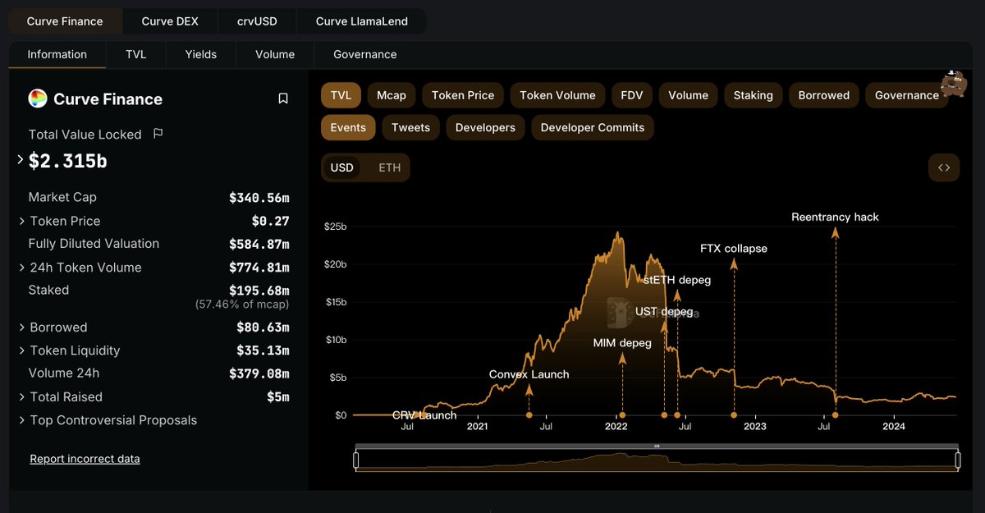985x513 pixels.
Task: Expand the Token Price row
Action: [x=22, y=221]
